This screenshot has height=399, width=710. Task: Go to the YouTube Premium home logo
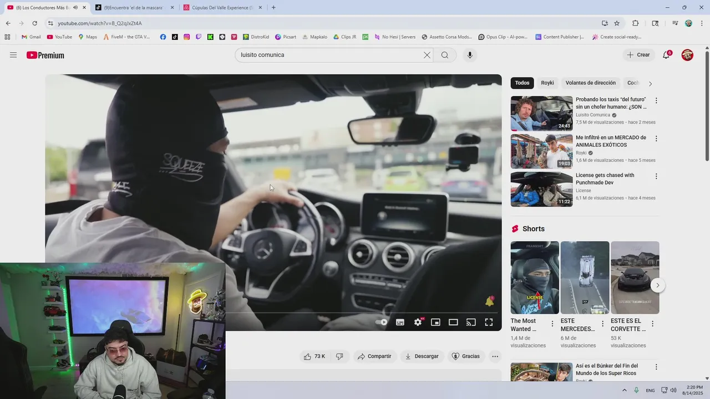[x=45, y=55]
